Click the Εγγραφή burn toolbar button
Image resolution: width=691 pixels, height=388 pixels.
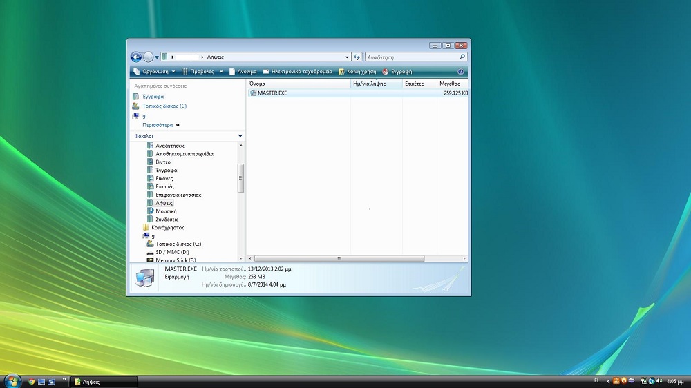pos(397,71)
